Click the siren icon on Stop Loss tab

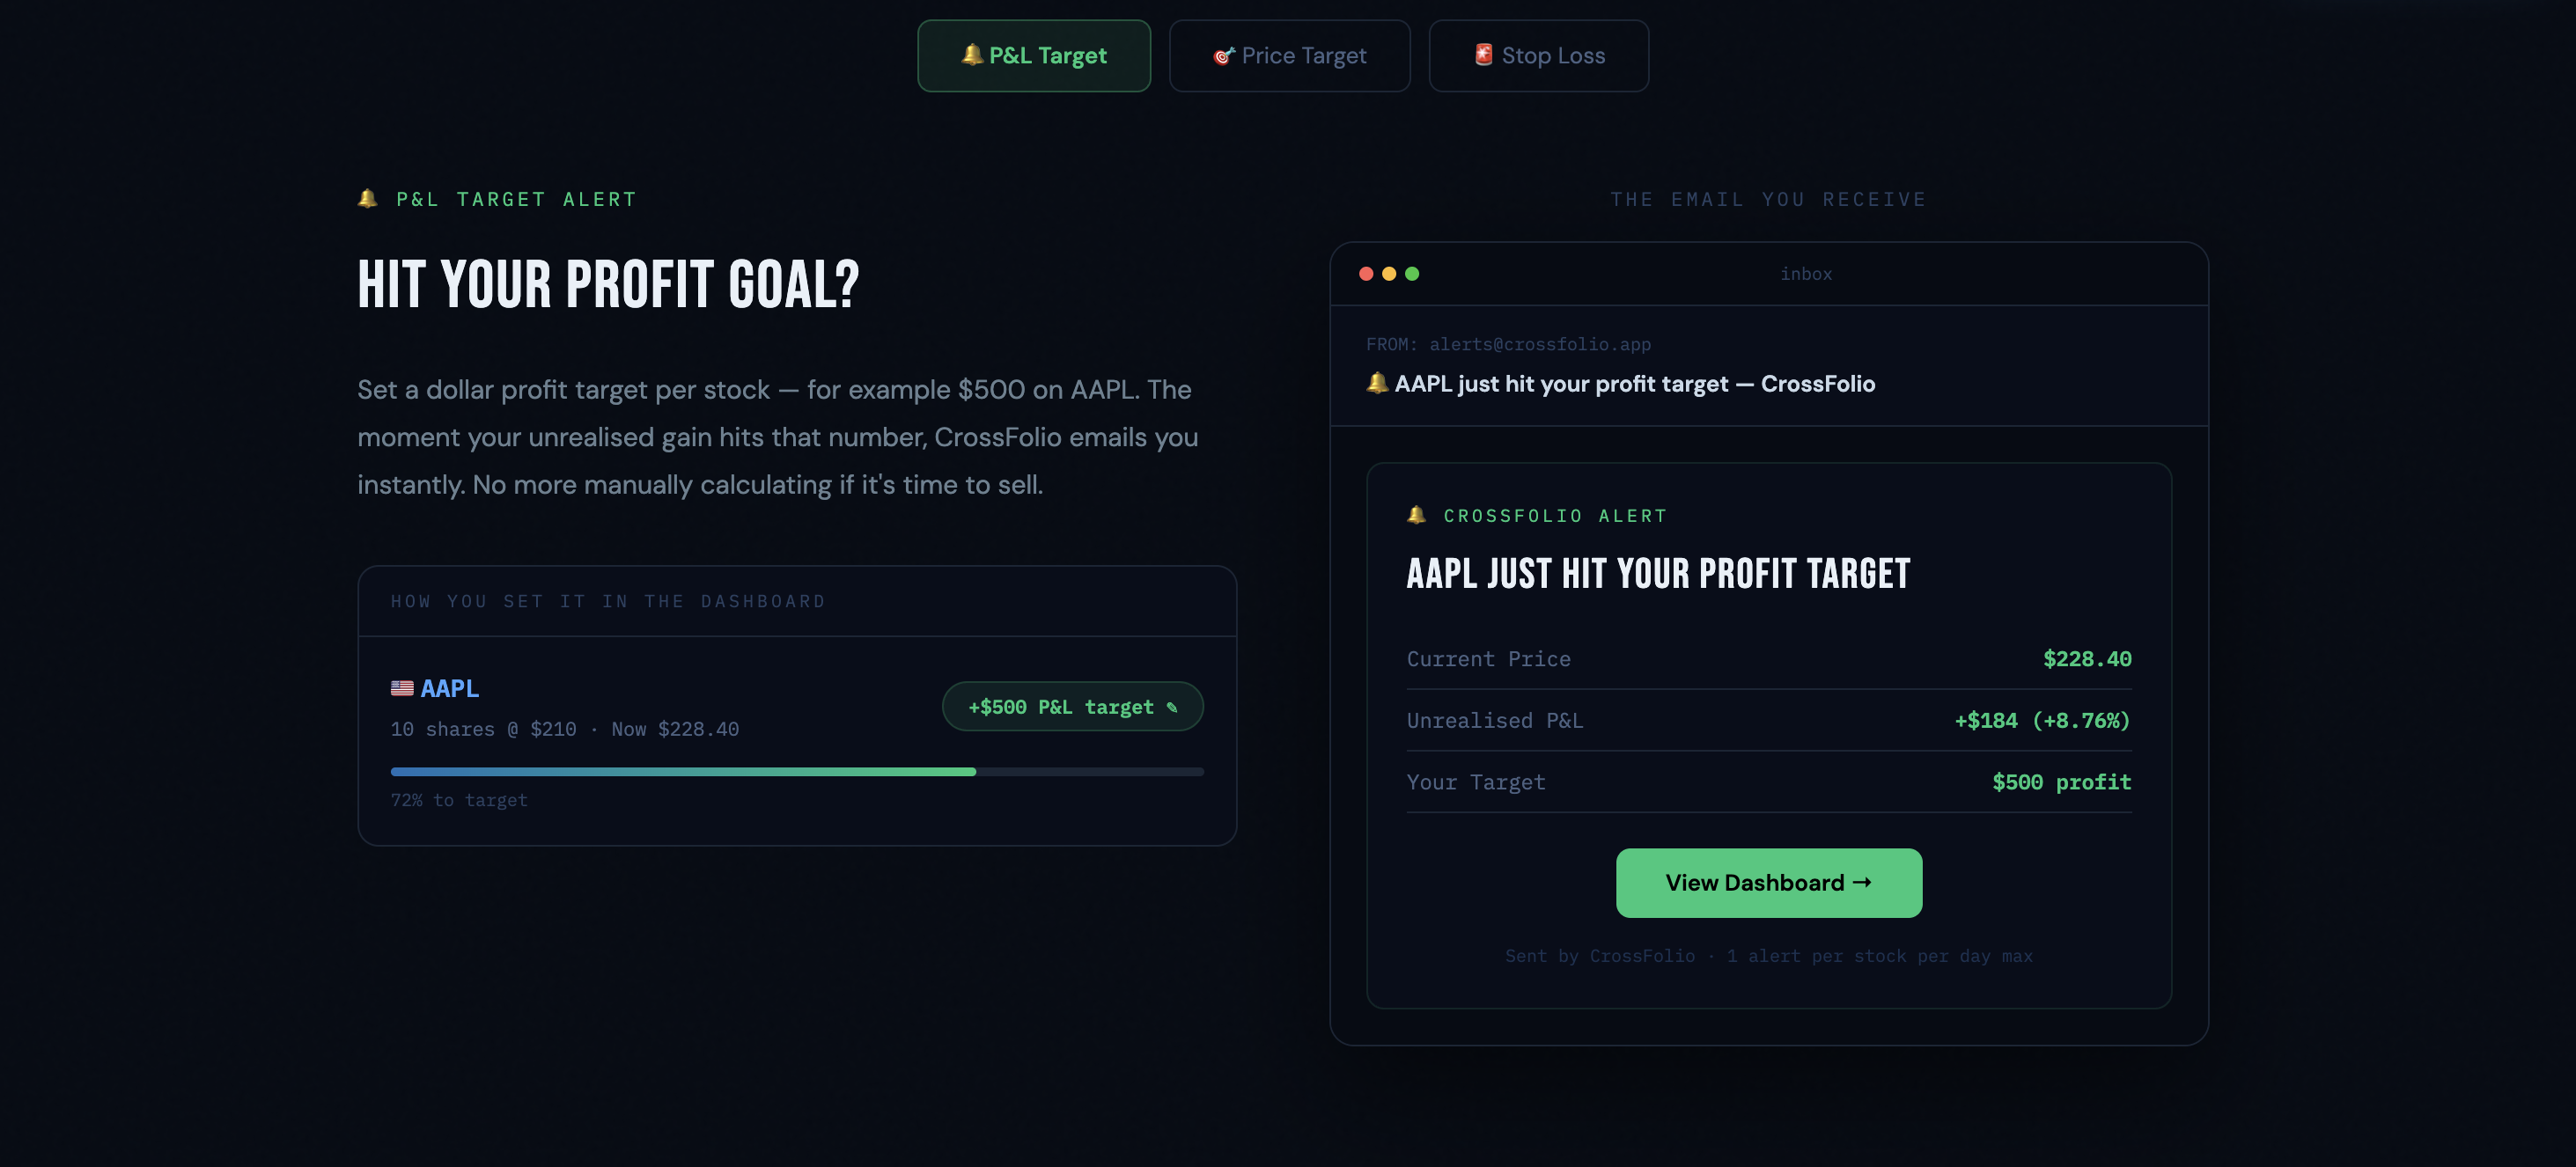(x=1484, y=54)
